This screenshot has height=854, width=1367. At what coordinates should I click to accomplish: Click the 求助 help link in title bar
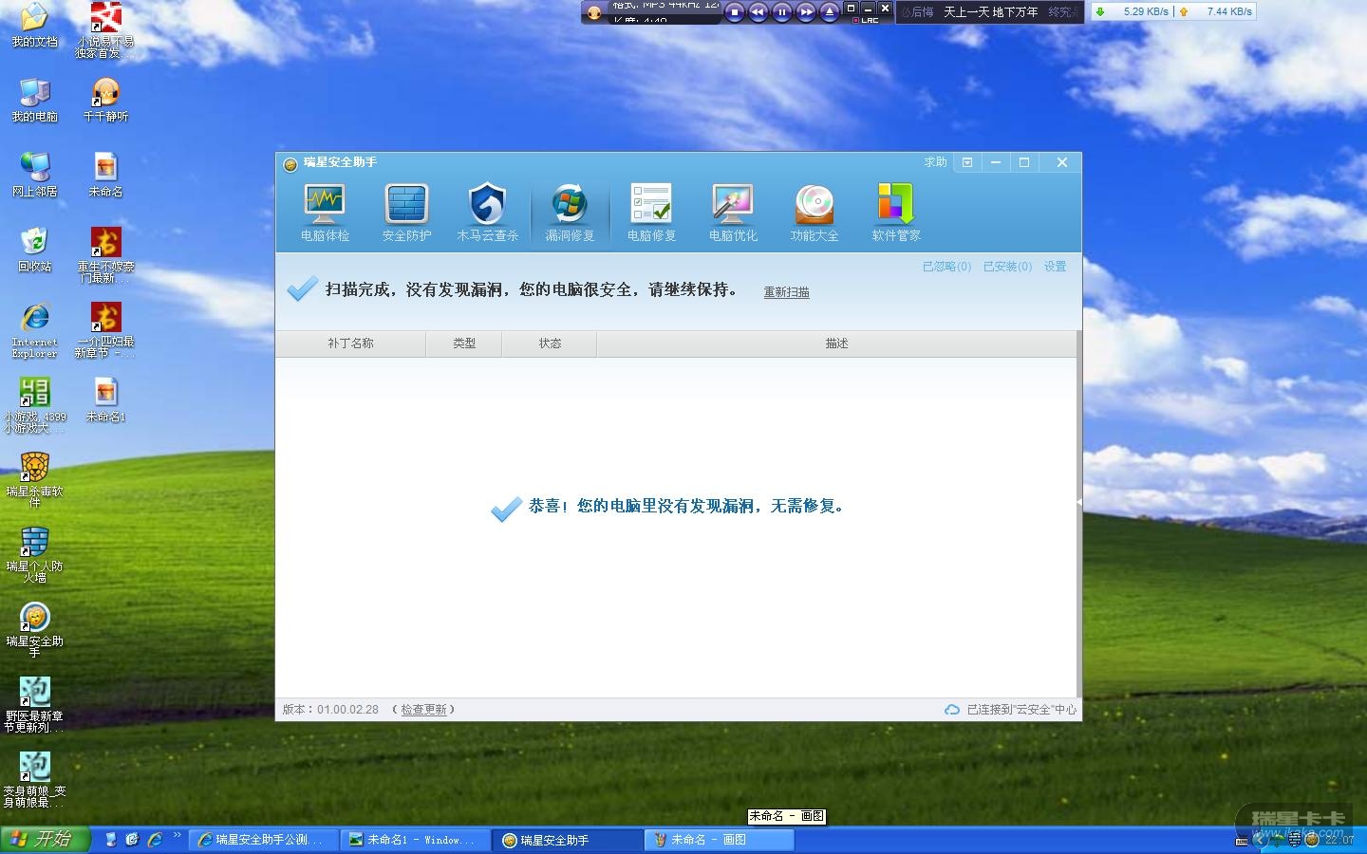pos(936,162)
